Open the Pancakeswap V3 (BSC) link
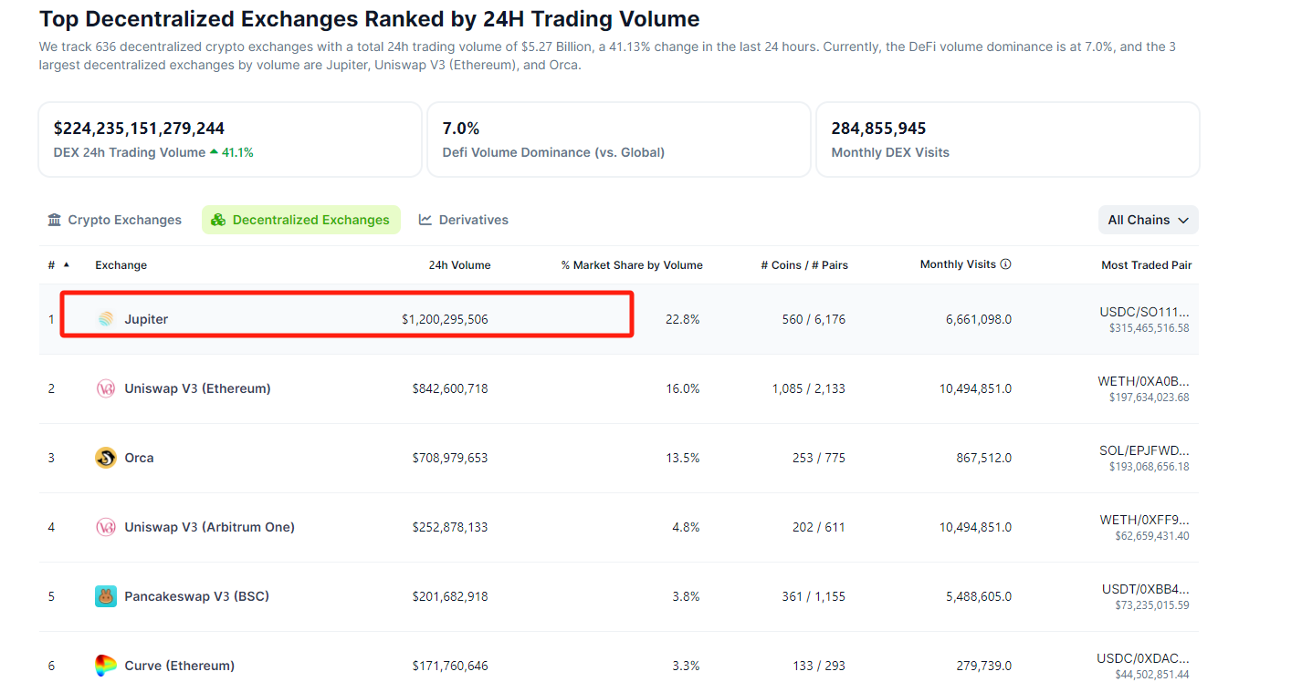This screenshot has width=1302, height=682. tap(196, 596)
